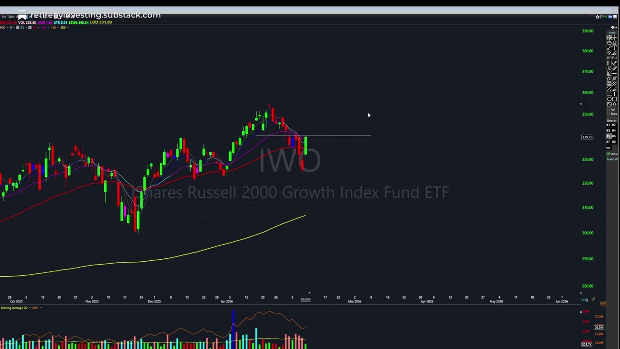The image size is (620, 349).
Task: Click the '52Wk 355.34' readout
Action: coord(78,23)
